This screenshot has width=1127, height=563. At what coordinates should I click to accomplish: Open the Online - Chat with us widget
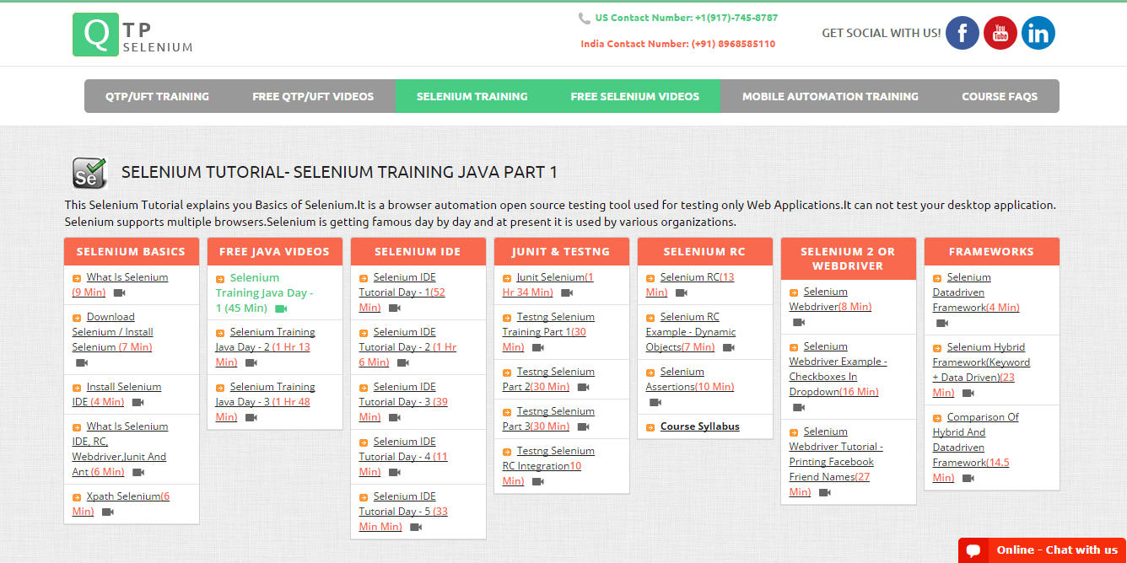point(1042,550)
